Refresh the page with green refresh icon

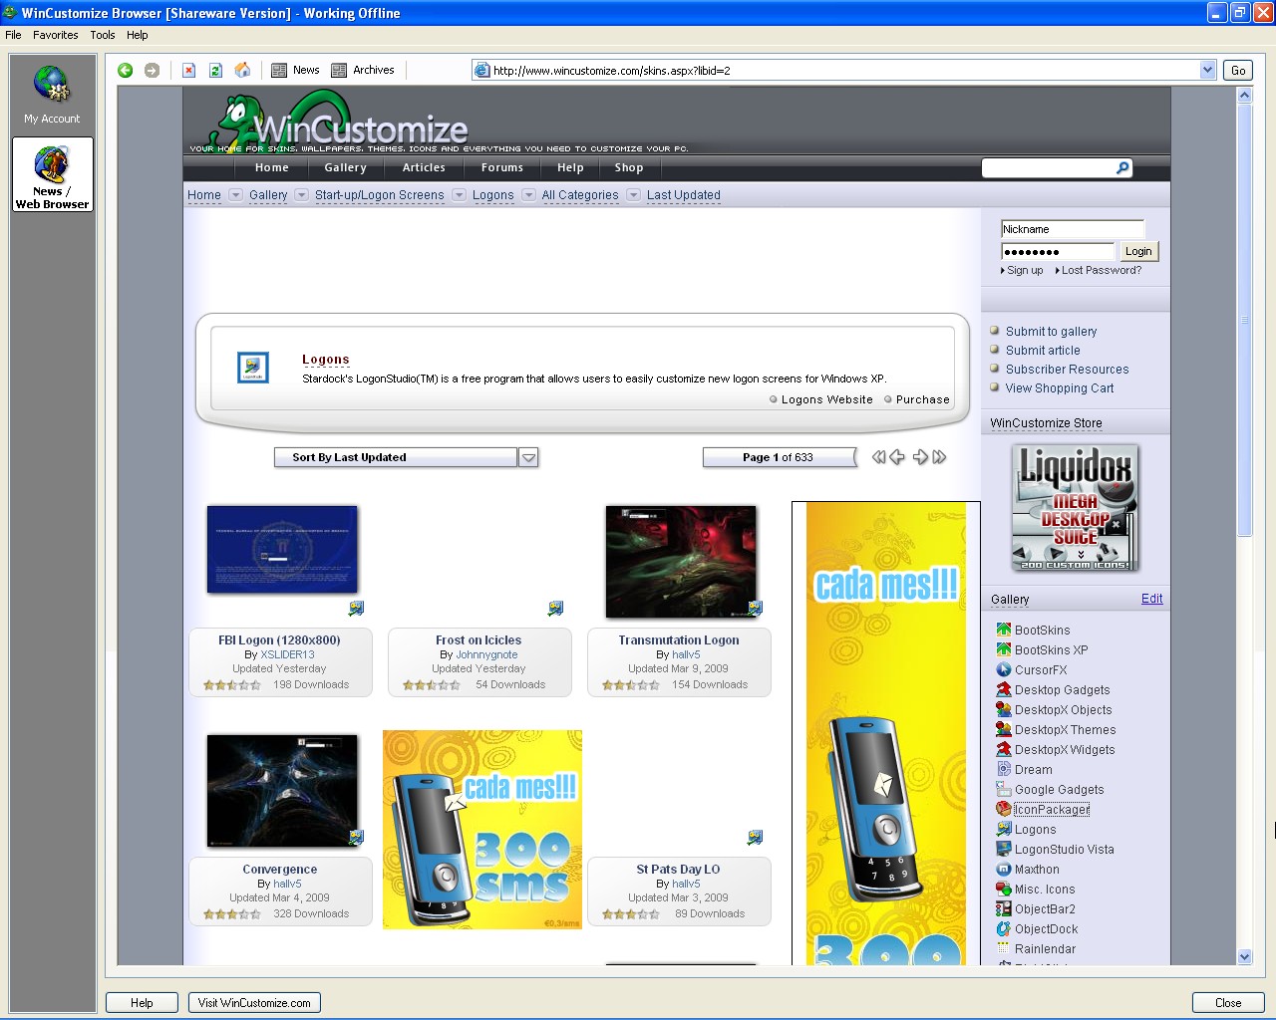pos(215,70)
